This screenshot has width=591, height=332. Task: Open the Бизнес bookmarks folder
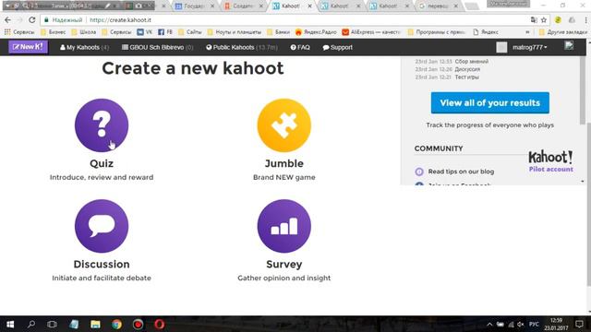[54, 32]
